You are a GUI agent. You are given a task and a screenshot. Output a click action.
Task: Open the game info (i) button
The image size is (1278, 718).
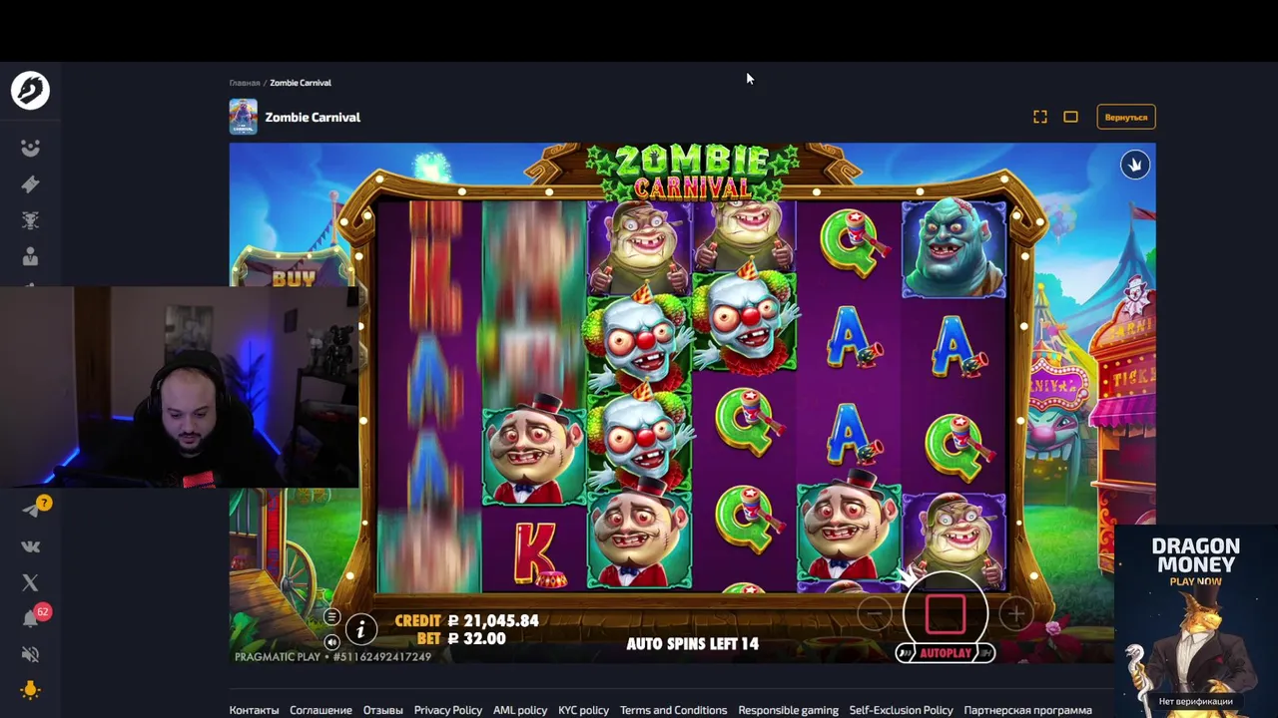click(360, 628)
